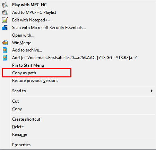Select Rename from the menu
The width and height of the screenshot is (156, 150).
(x=20, y=134)
